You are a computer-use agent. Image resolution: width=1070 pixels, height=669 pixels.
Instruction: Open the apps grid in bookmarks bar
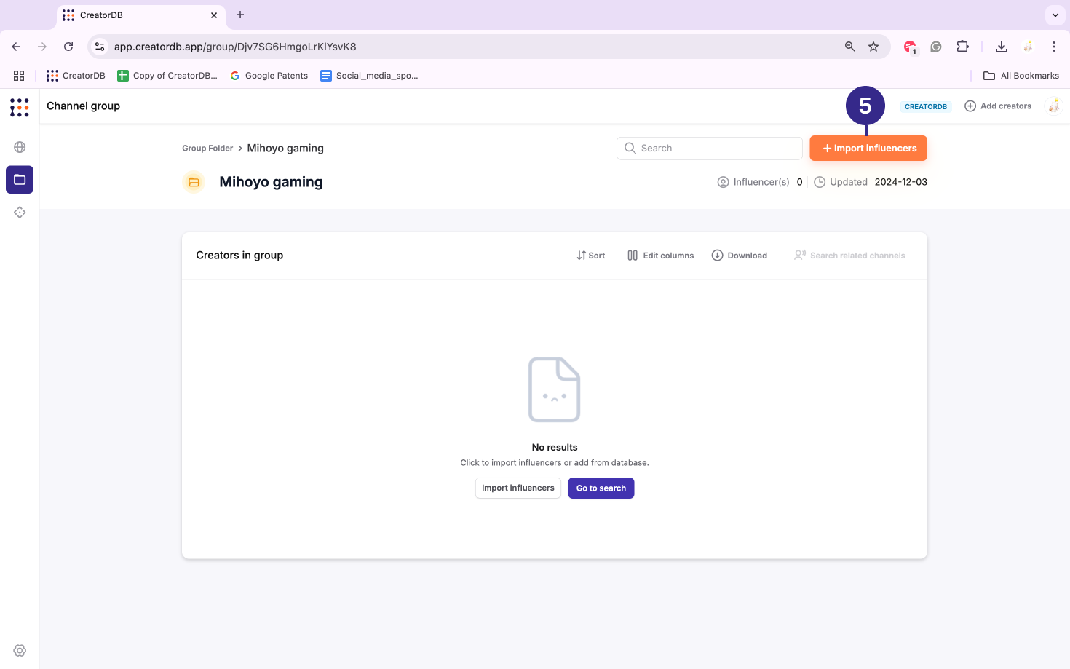pos(19,76)
